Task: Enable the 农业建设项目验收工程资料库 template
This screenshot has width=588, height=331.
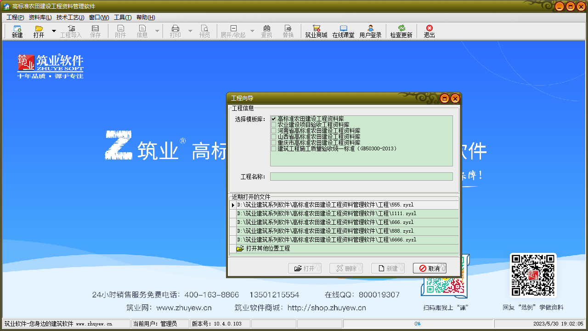Action: (x=273, y=124)
